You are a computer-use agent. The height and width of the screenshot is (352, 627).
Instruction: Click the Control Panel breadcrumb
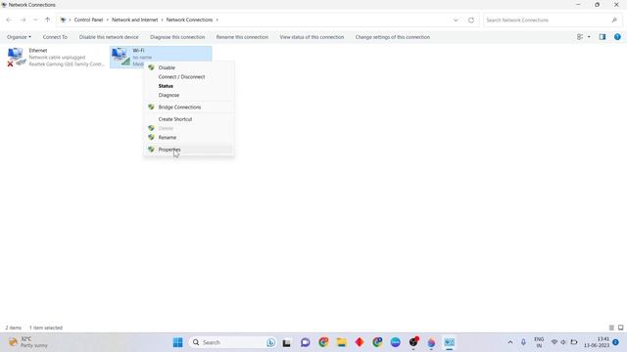click(88, 20)
